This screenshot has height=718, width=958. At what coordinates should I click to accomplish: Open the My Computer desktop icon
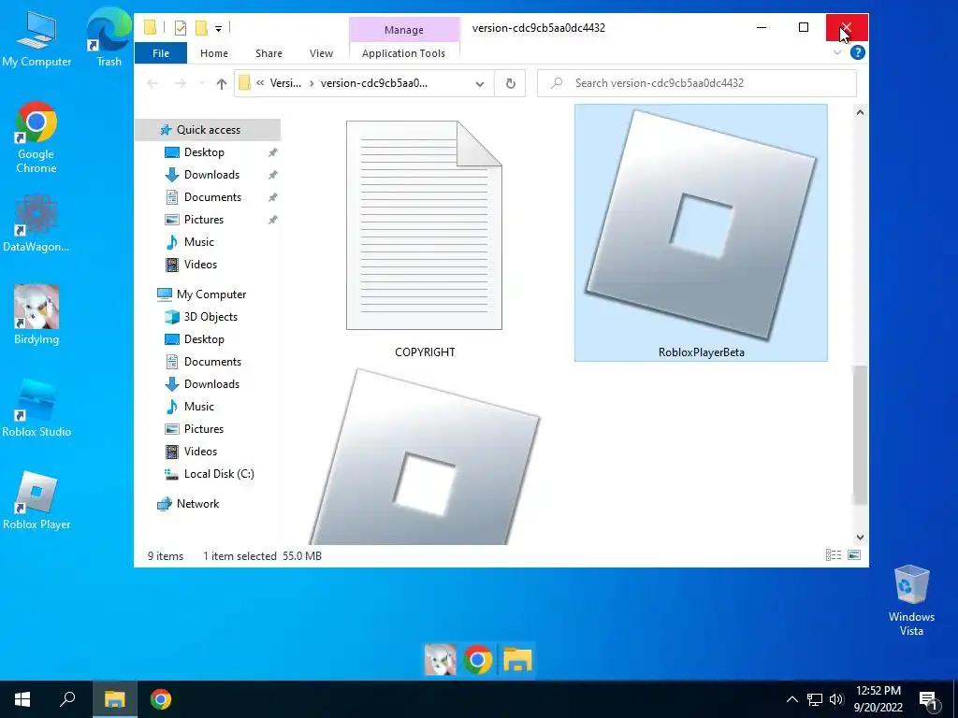point(36,38)
